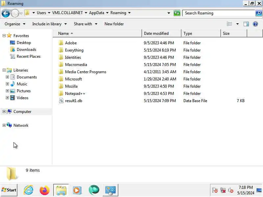Open the Change your view icon

pyautogui.click(x=229, y=24)
